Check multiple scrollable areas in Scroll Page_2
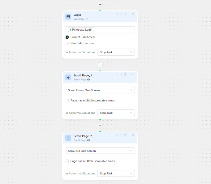This screenshot has height=184, width=211. point(67,161)
